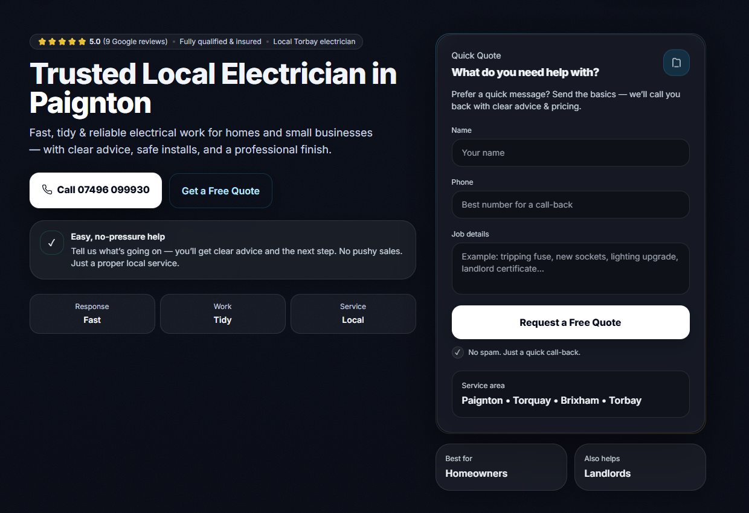The width and height of the screenshot is (749, 513).
Task: Click the Fully qualified & insured badge
Action: pyautogui.click(x=220, y=42)
